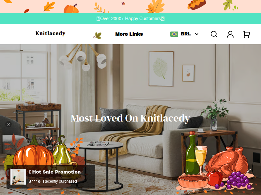The image size is (261, 195).
Task: Click the purchased product thumbnail in popup
Action: [18, 177]
